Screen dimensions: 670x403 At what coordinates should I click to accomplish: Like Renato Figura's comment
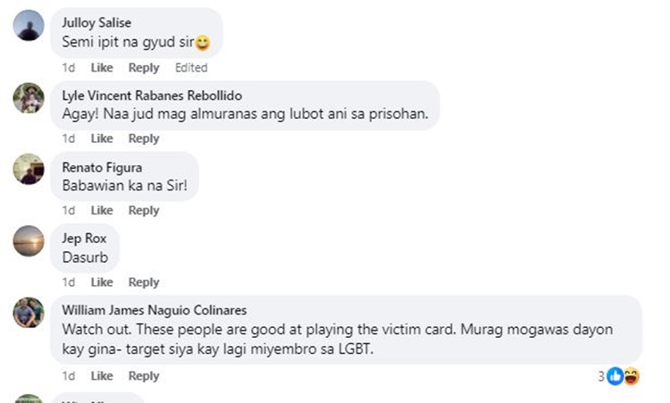(x=102, y=210)
